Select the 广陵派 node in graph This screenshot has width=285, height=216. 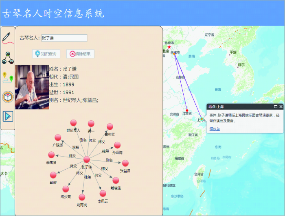pyautogui.click(x=58, y=137)
